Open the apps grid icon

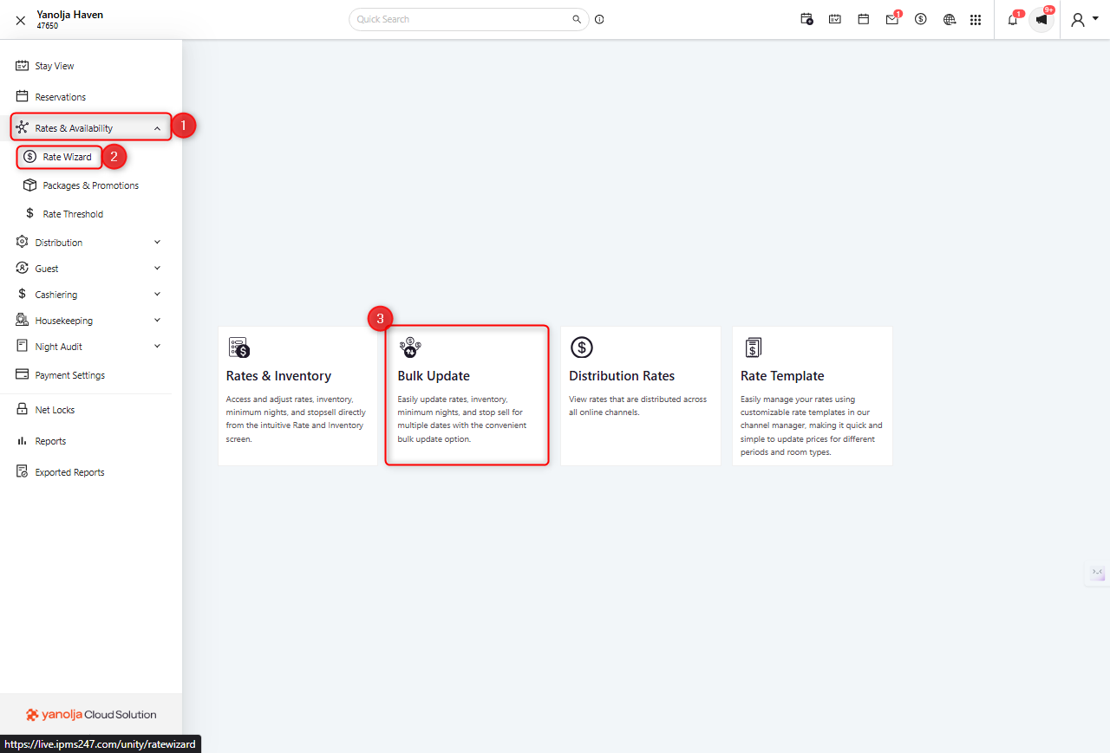[x=976, y=19]
